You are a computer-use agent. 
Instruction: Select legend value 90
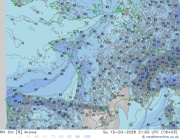coord(61,137)
